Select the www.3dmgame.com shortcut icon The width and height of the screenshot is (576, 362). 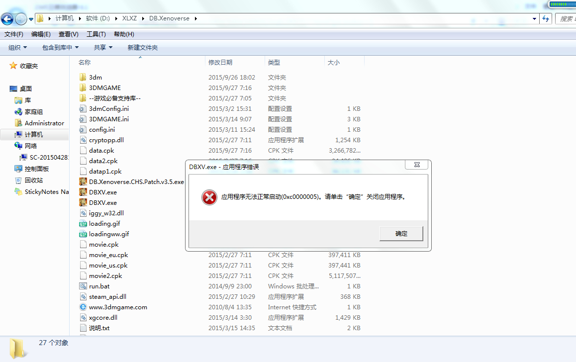(83, 307)
